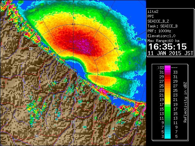The width and height of the screenshot is (195, 146).
Task: Click the 40 range label directly south of radar
Action: point(73,122)
